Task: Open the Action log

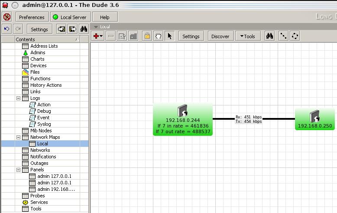Action: 44,105
